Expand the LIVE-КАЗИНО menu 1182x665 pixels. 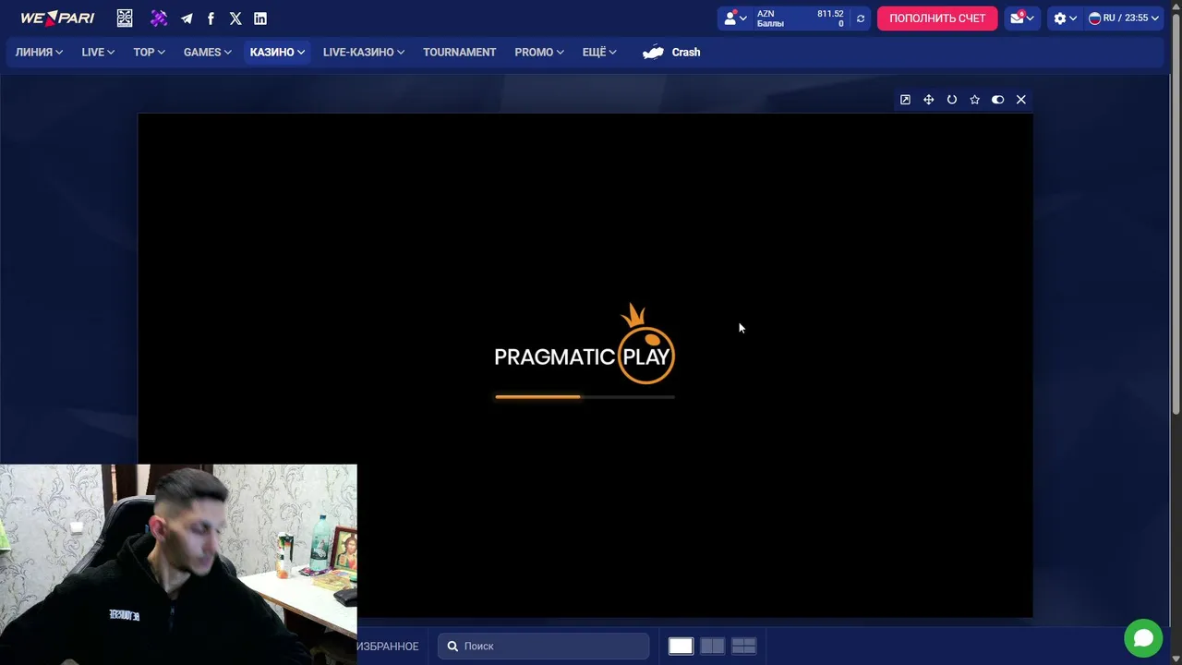click(x=364, y=53)
